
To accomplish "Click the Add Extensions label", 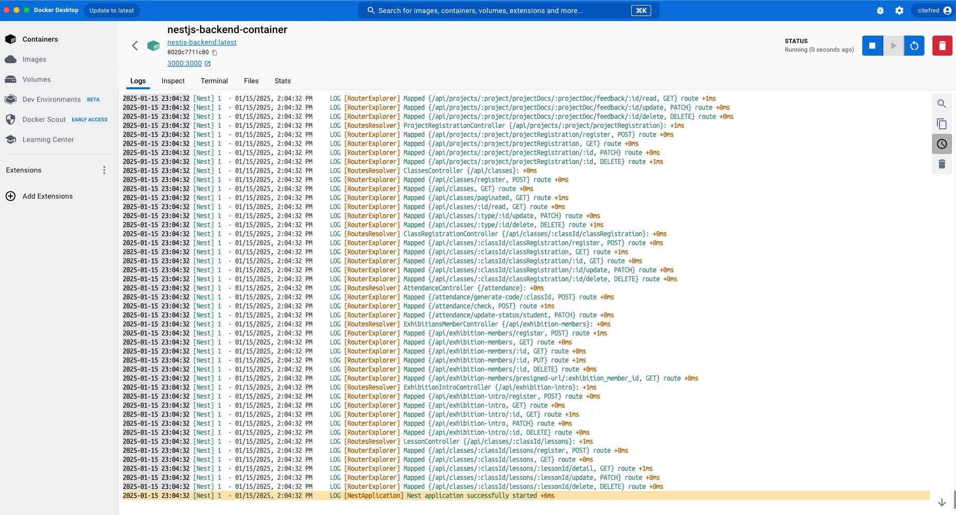I will (48, 196).
